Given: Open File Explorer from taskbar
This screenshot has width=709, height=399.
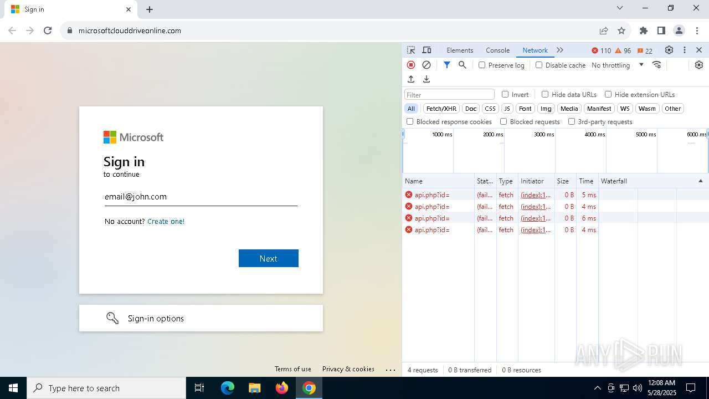Looking at the screenshot, I should click(254, 388).
